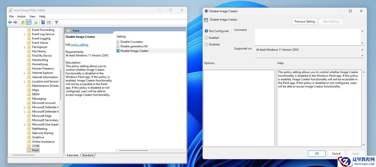Click the Show/Hide Action Pane icon
The width and height of the screenshot is (376, 167).
click(x=49, y=22)
